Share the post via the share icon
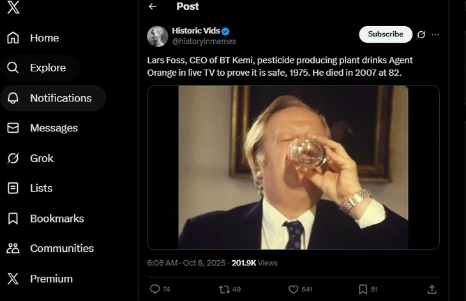Viewport: 466px width, 301px height. coord(432,289)
